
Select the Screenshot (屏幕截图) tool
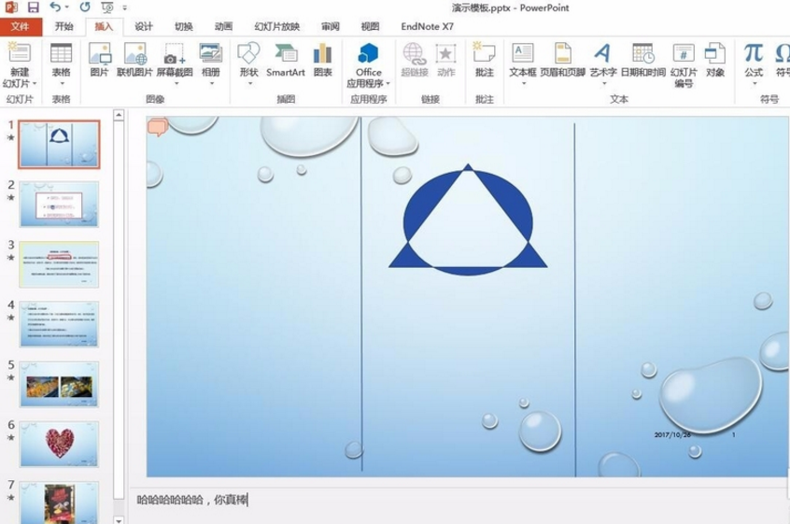(x=175, y=53)
